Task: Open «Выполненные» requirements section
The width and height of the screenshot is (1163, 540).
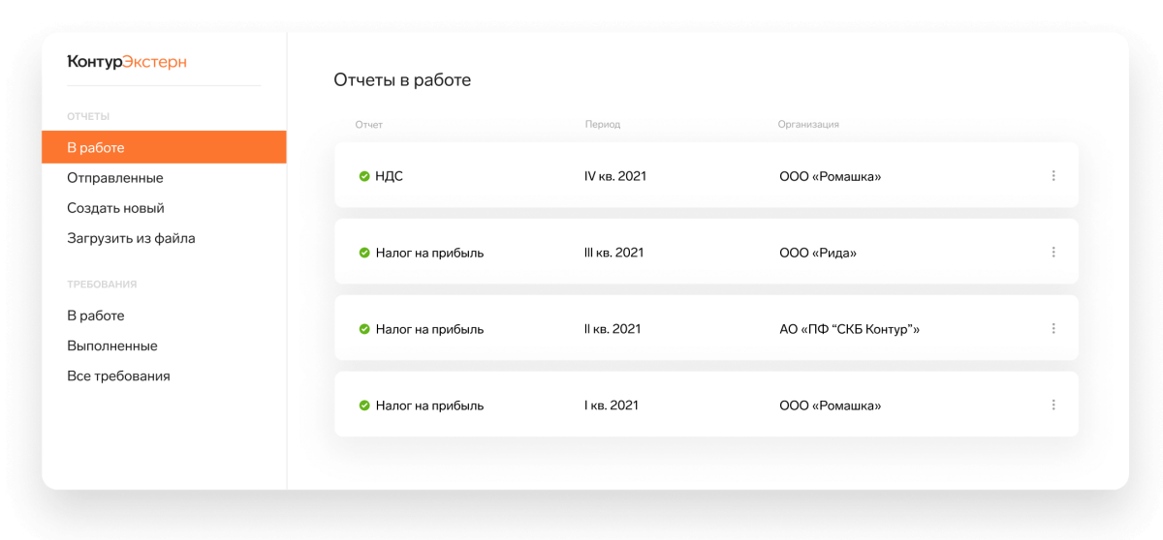Action: (111, 345)
